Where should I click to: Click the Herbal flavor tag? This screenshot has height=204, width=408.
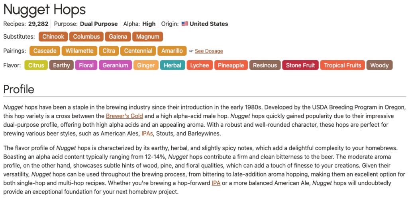[173, 65]
